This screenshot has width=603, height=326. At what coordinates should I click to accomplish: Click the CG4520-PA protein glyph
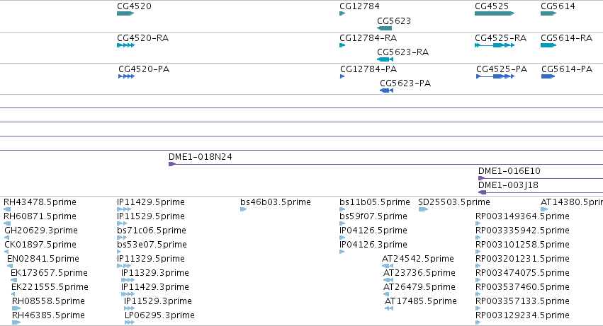coord(127,76)
